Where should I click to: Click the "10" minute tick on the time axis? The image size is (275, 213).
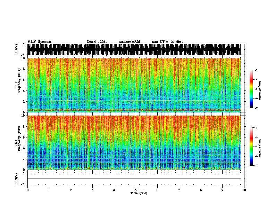point(244,190)
